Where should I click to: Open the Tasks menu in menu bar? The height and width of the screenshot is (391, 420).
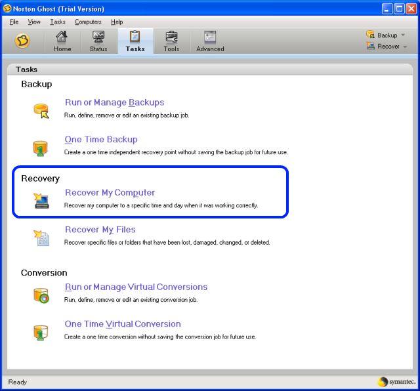pyautogui.click(x=58, y=22)
